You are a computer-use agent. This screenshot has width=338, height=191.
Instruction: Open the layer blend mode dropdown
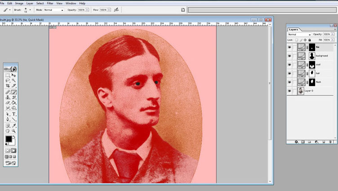click(299, 34)
